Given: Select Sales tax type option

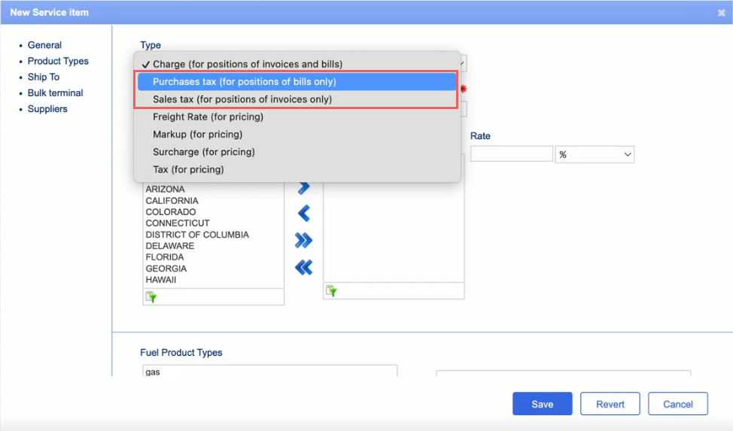Looking at the screenshot, I should [242, 99].
